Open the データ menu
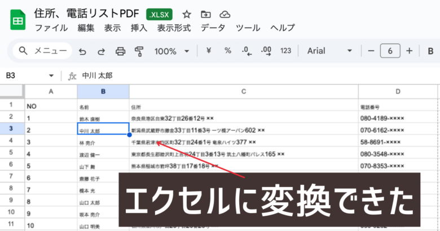The height and width of the screenshot is (231, 440). pyautogui.click(x=213, y=28)
